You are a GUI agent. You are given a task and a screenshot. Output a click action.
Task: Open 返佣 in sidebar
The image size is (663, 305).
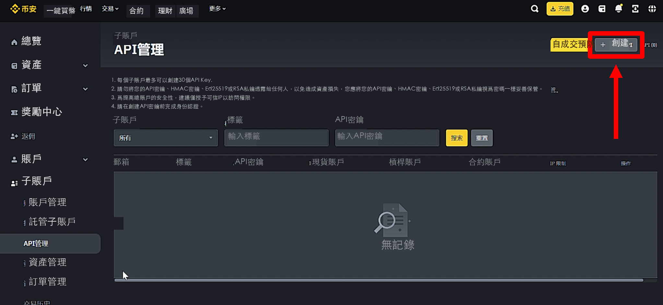28,136
